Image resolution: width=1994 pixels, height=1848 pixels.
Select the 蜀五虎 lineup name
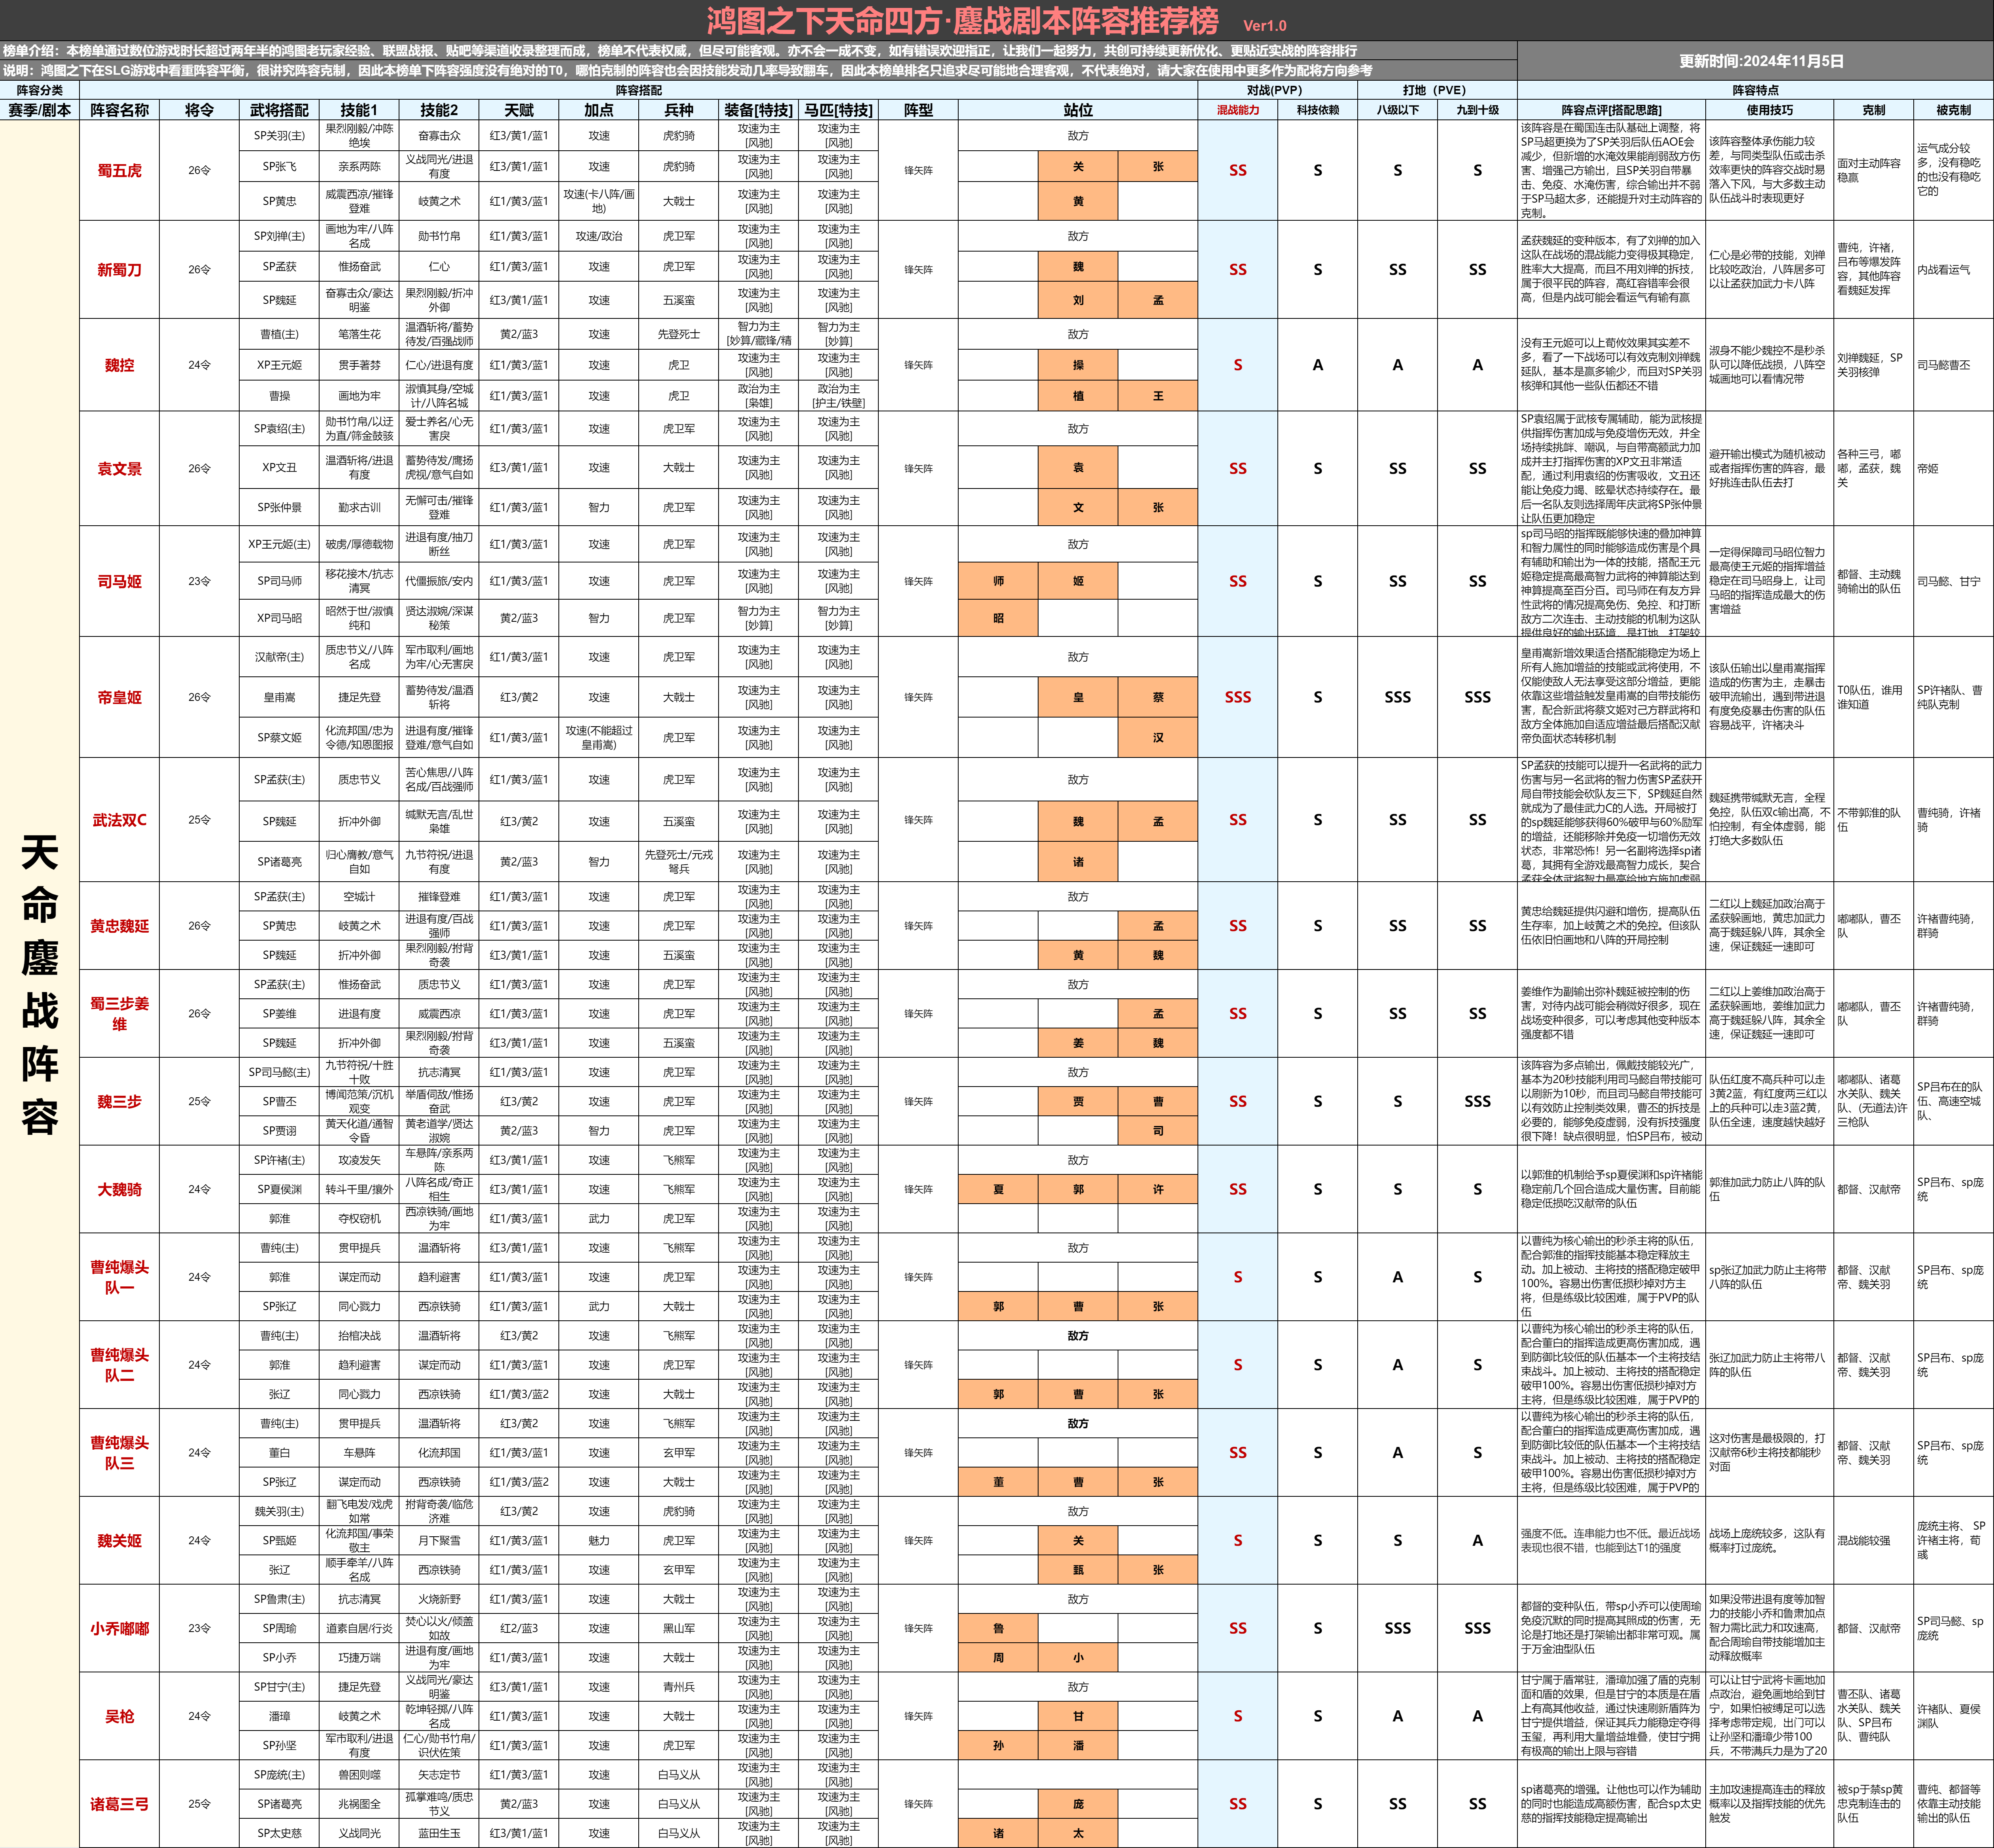(120, 171)
